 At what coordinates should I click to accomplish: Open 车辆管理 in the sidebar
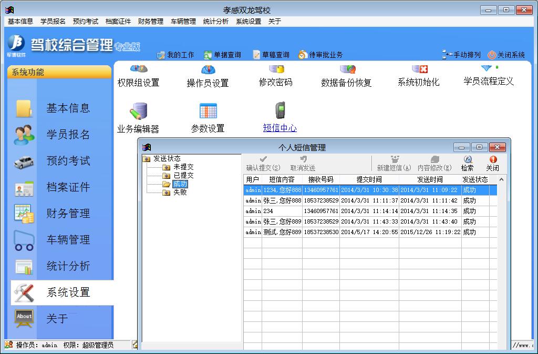tap(68, 240)
